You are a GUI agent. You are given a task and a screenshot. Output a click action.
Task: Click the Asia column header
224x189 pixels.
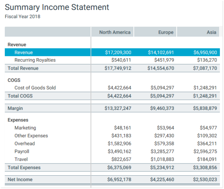pyautogui.click(x=211, y=32)
